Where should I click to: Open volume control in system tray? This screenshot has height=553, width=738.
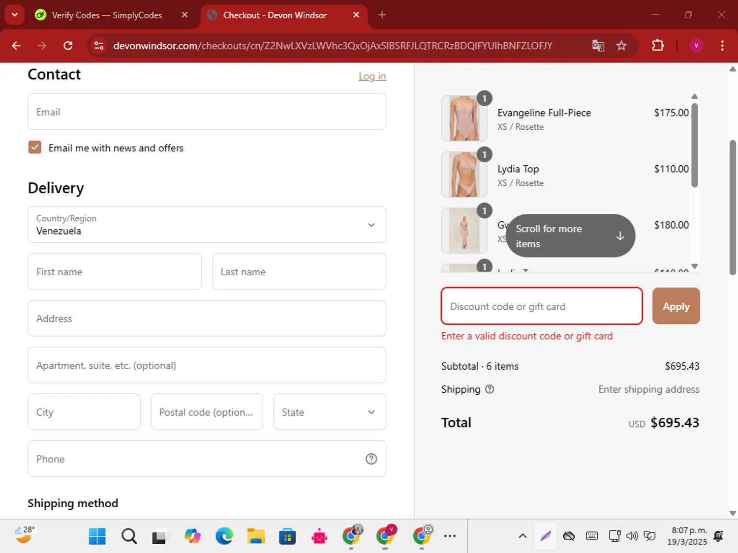point(632,536)
